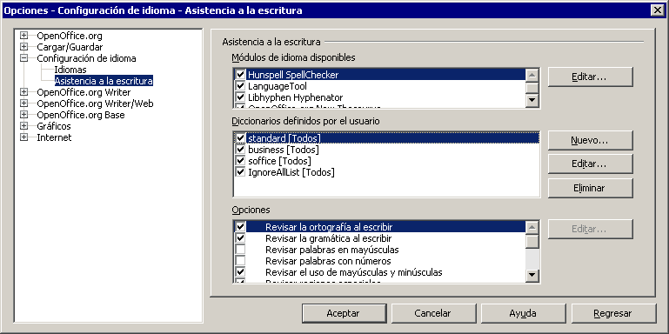This screenshot has width=669, height=334.
Task: Expand the Cargar/Guardar tree node
Action: [23, 47]
